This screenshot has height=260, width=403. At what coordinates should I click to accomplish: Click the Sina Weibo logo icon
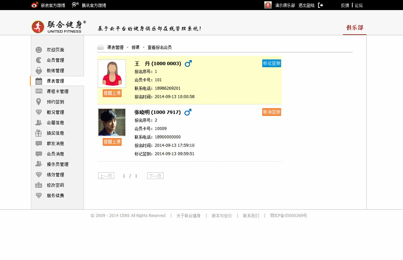(x=35, y=5)
